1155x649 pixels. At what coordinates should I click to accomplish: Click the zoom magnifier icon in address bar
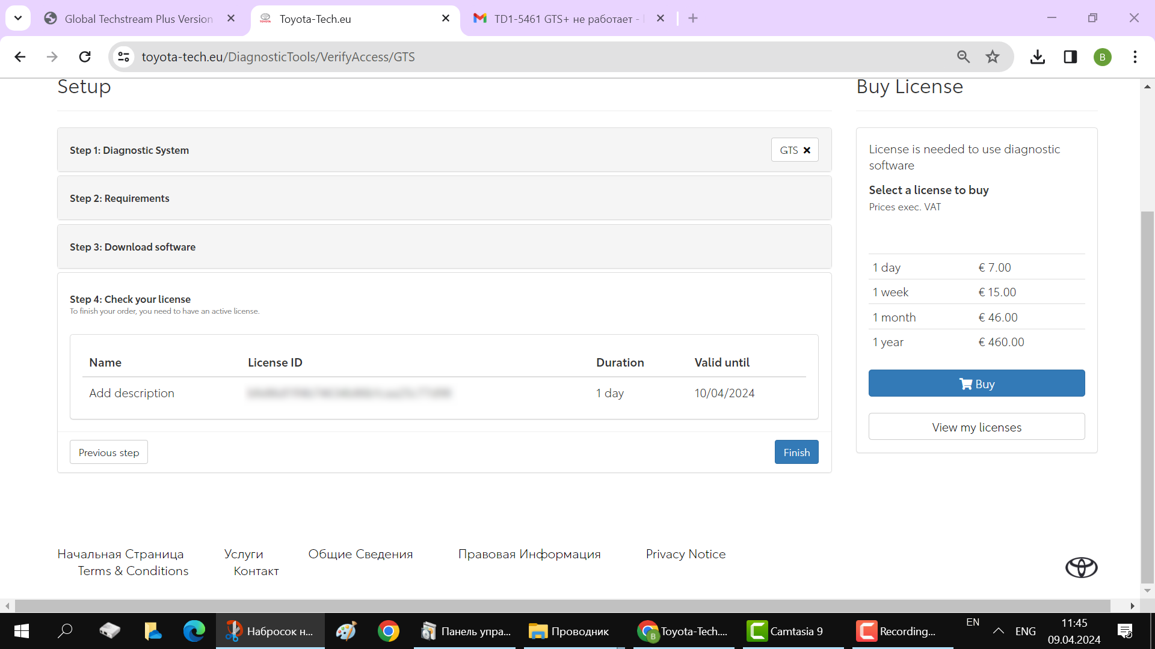(963, 56)
